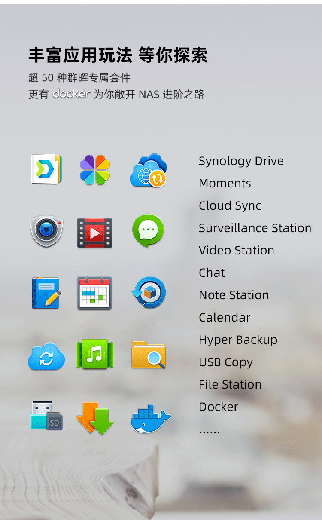Select the "Note Station" text entry
This screenshot has height=524, width=322.
(x=234, y=295)
